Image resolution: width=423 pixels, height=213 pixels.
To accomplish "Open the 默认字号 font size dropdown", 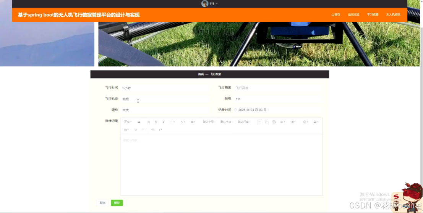I will (x=209, y=122).
